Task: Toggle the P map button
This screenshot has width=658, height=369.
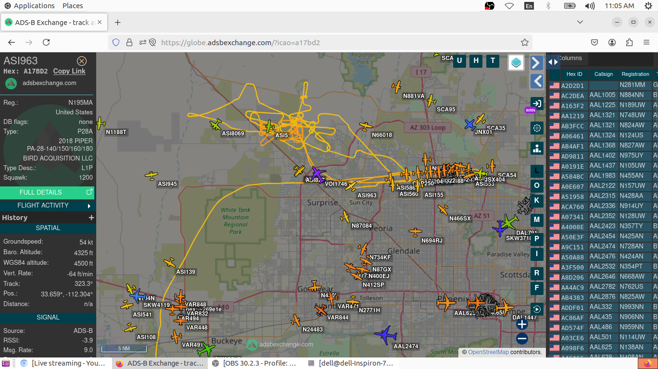Action: 537,239
